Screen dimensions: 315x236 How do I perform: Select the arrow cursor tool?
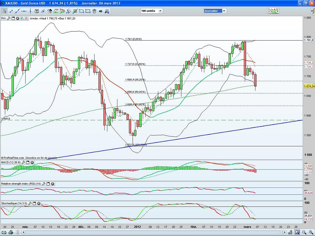click(x=5, y=11)
